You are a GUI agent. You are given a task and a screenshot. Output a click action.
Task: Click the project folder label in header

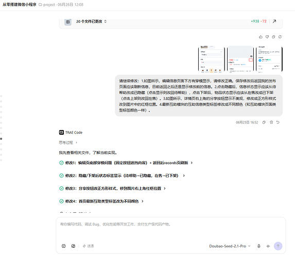[x=49, y=5]
